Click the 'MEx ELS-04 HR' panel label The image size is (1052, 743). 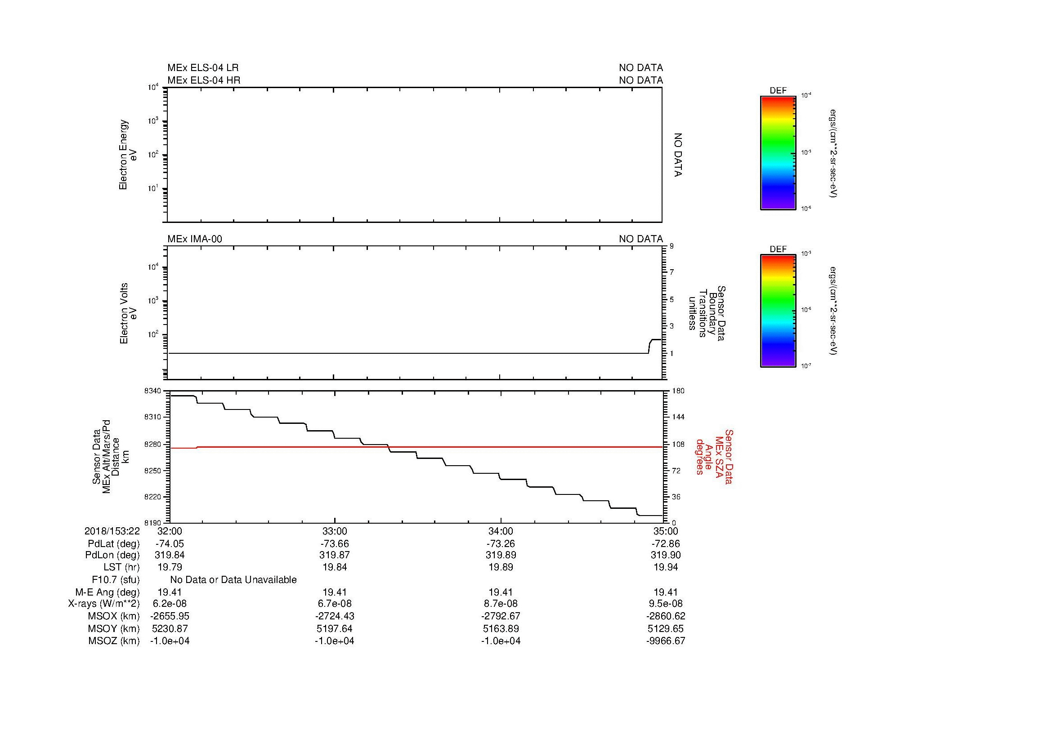click(203, 80)
